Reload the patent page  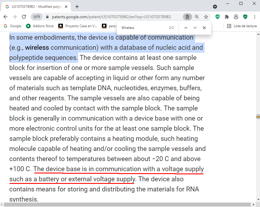pyautogui.click(x=24, y=17)
